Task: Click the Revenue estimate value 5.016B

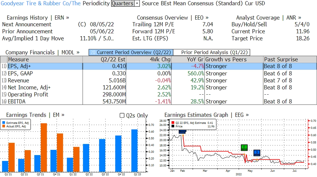Action: 117,80
